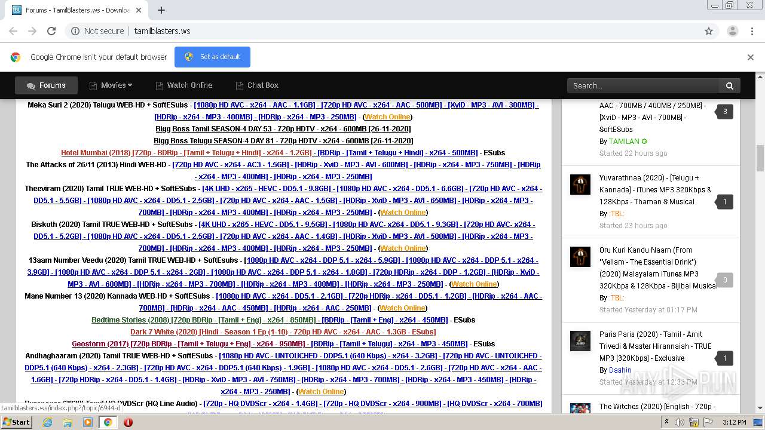Viewport: 765px width, 430px height.
Task: Reload the page with refresh icon
Action: (51, 31)
